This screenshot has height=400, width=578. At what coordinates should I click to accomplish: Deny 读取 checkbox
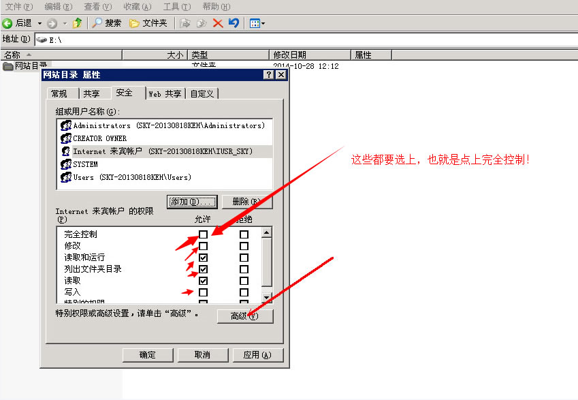(x=244, y=281)
